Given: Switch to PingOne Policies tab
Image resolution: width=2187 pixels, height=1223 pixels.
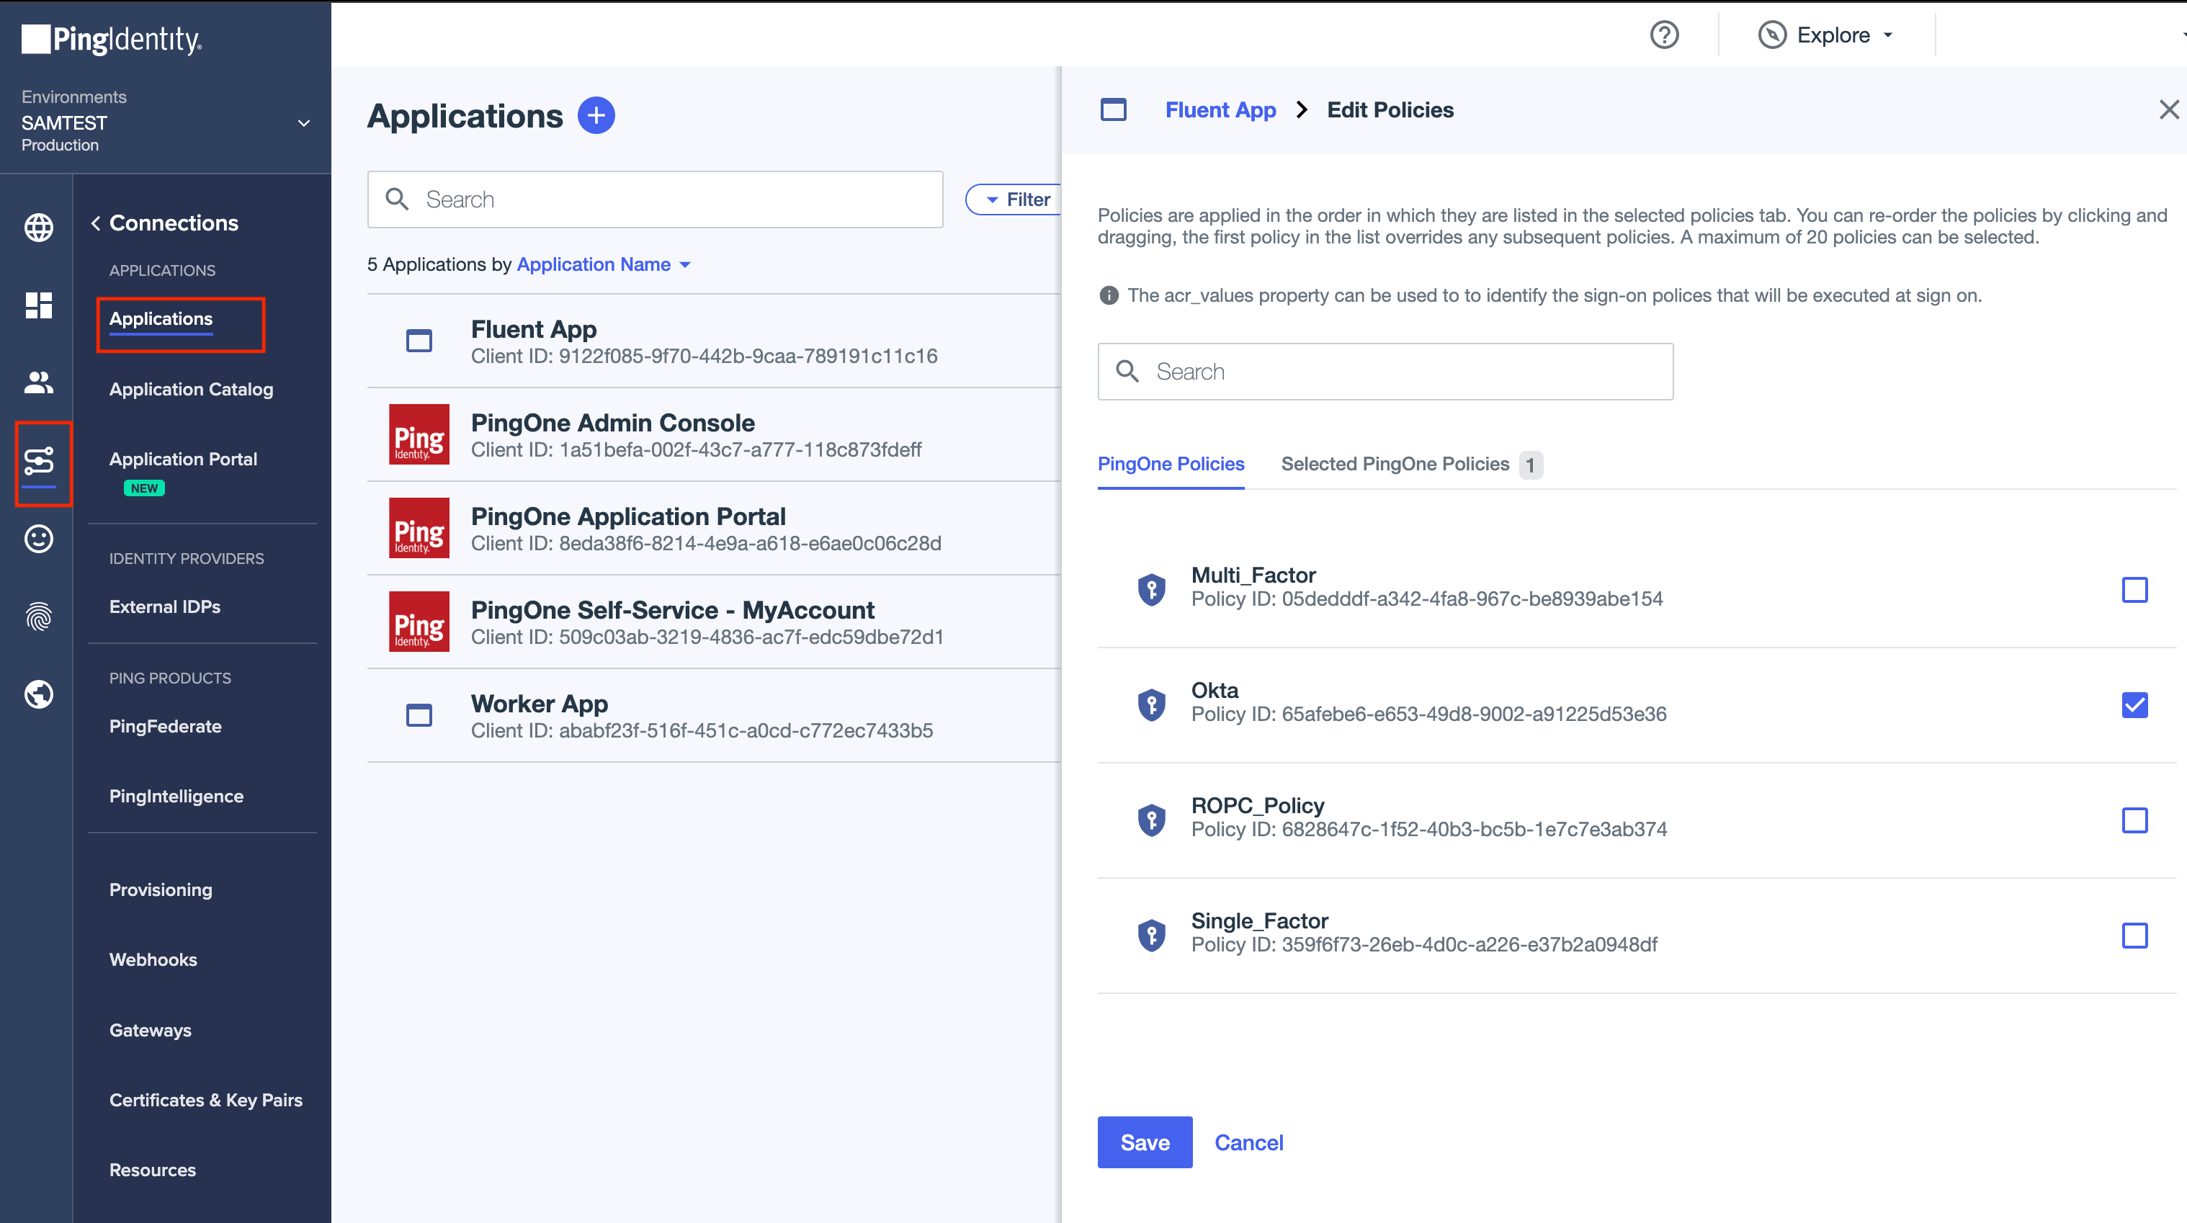Looking at the screenshot, I should pos(1171,462).
